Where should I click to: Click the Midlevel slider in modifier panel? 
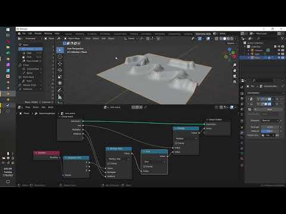point(271,131)
